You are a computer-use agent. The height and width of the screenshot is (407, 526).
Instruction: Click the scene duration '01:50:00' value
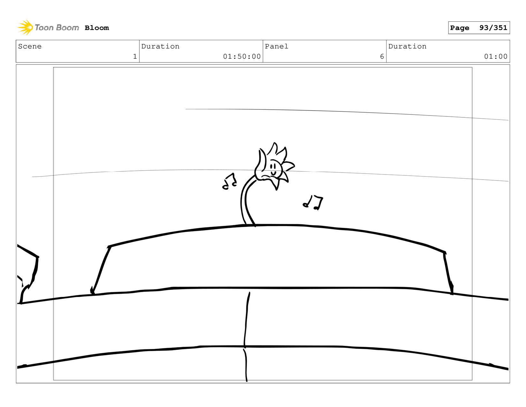coord(242,56)
